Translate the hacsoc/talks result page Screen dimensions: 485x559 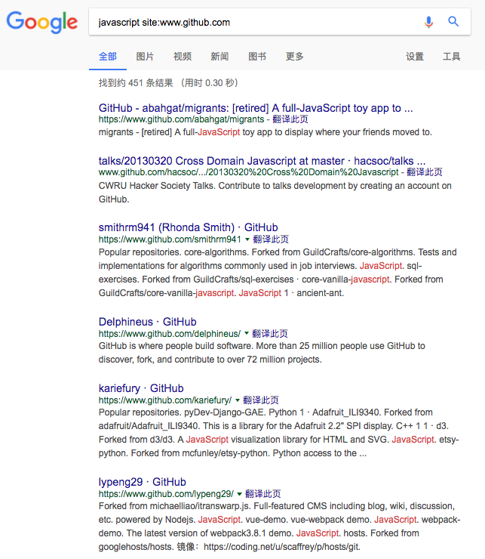click(x=425, y=172)
